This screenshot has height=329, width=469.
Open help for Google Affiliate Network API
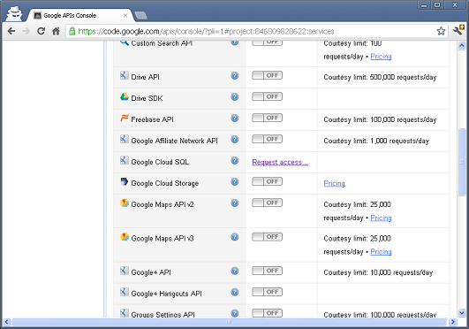click(235, 140)
